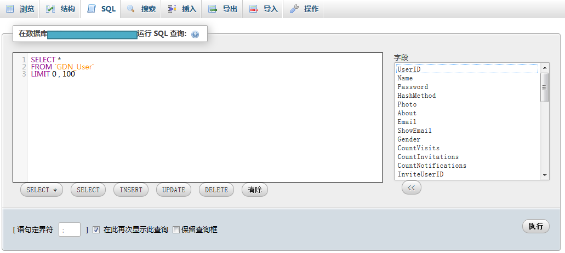Click the 清除 (Clear) button
565x253 pixels.
pos(255,190)
